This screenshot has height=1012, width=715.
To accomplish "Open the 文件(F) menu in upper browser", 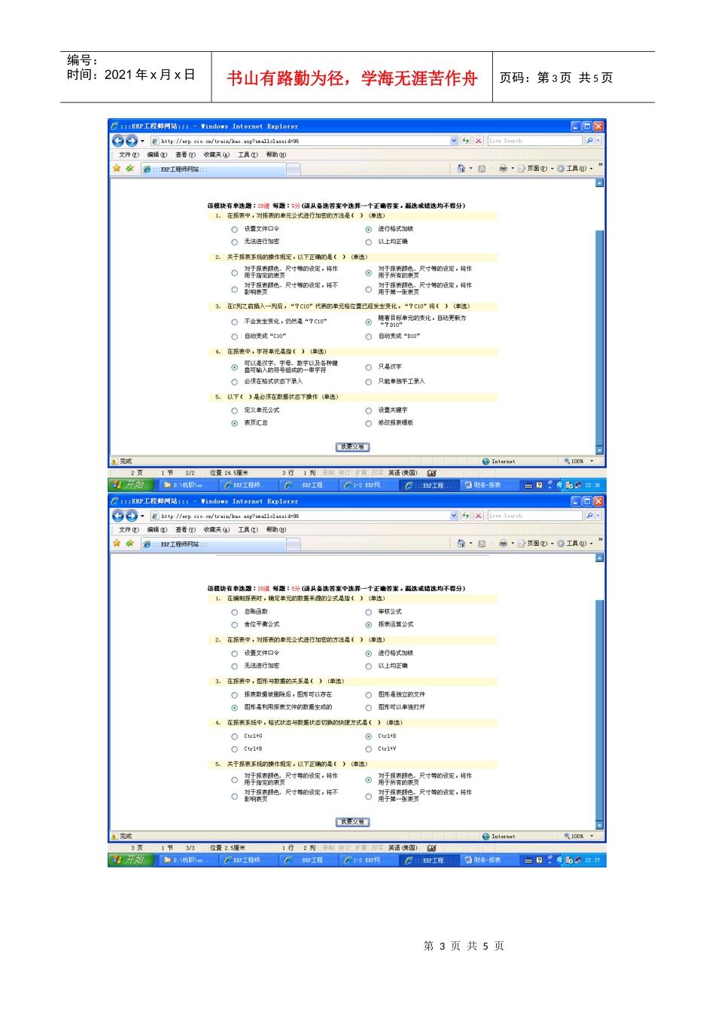I will coord(129,155).
